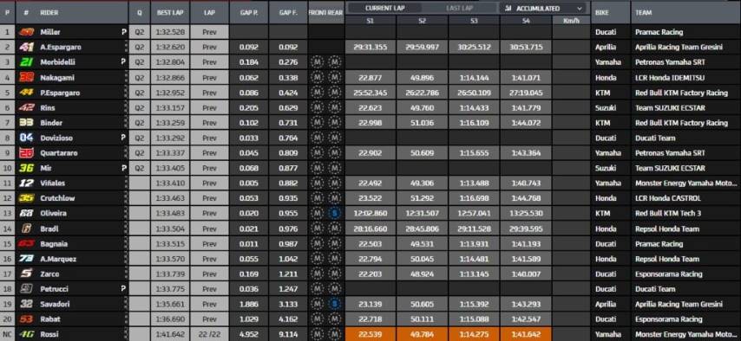Click the pit marker P beside Petrucci
This screenshot has height=341, width=741.
pos(124,289)
